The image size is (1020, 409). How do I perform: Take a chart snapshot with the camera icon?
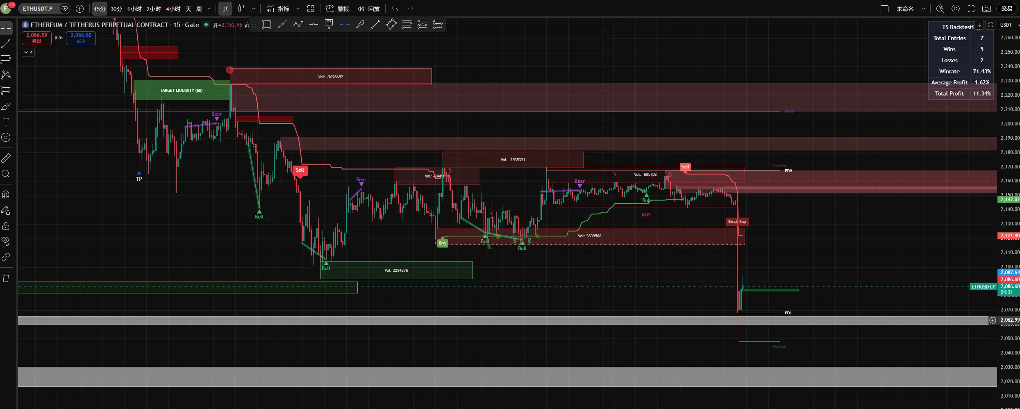click(987, 9)
